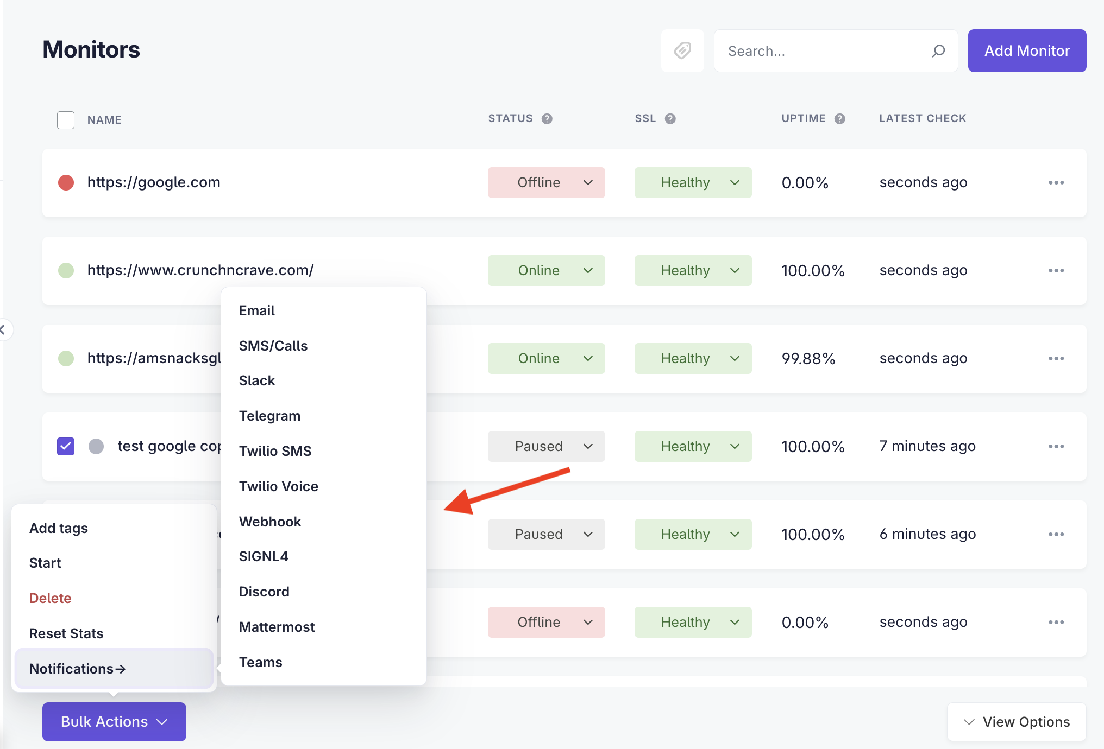Click the grey status dot of test google

96,447
